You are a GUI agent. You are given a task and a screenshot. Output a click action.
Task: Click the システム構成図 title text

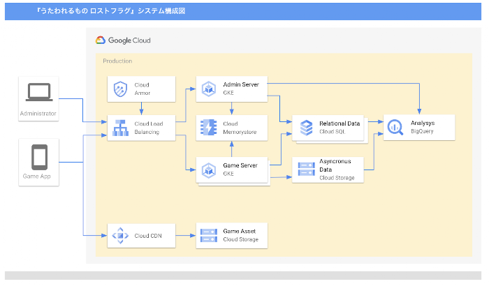point(161,11)
